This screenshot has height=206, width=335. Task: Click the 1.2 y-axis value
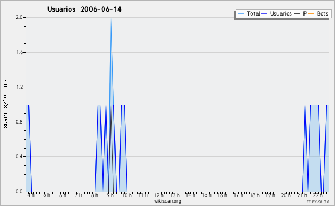19,87
